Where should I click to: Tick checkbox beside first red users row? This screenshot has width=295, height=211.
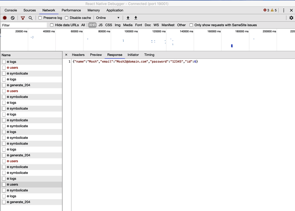(4, 67)
